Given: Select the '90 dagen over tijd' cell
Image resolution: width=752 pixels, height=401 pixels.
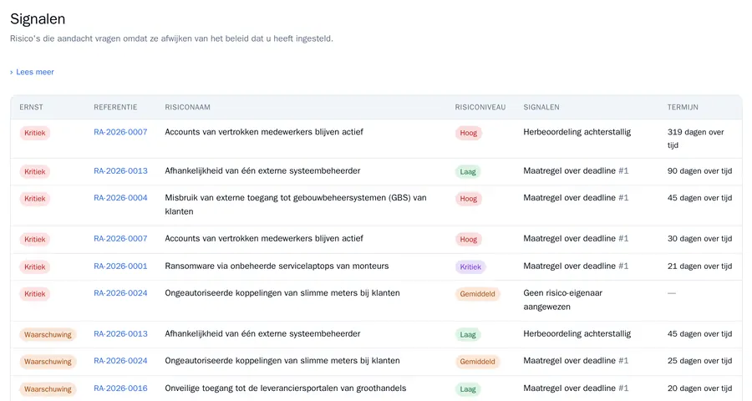Looking at the screenshot, I should 699,170.
